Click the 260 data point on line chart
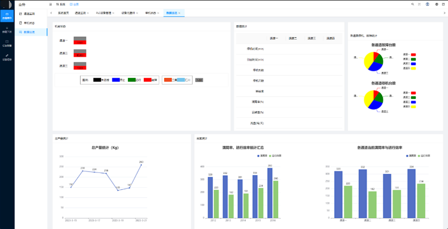Viewport: 448px width, 229px height. (x=141, y=165)
